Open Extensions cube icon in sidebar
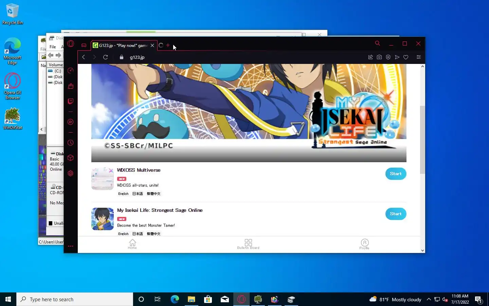 pyautogui.click(x=71, y=158)
